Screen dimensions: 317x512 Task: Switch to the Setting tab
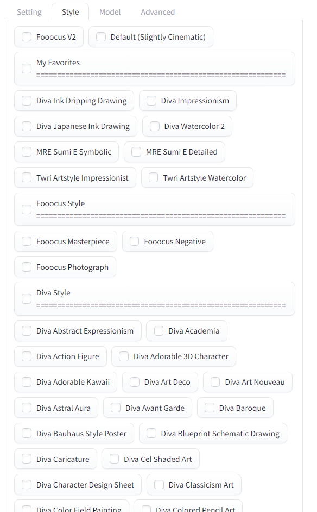pyautogui.click(x=29, y=11)
